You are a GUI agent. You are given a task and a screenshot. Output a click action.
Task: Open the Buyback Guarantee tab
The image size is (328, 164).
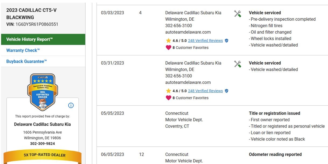pyautogui.click(x=27, y=61)
